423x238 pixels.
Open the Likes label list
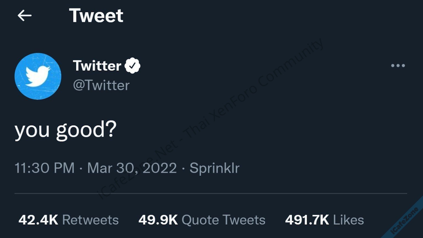click(348, 220)
